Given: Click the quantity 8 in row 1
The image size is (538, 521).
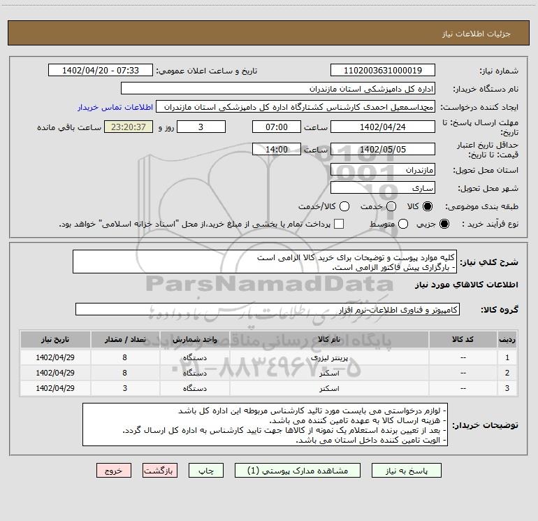Looking at the screenshot, I should (125, 357).
